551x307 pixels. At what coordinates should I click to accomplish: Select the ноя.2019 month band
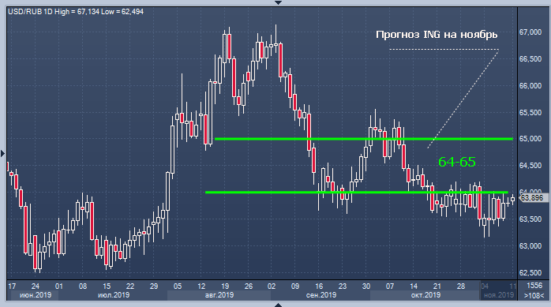499,295
